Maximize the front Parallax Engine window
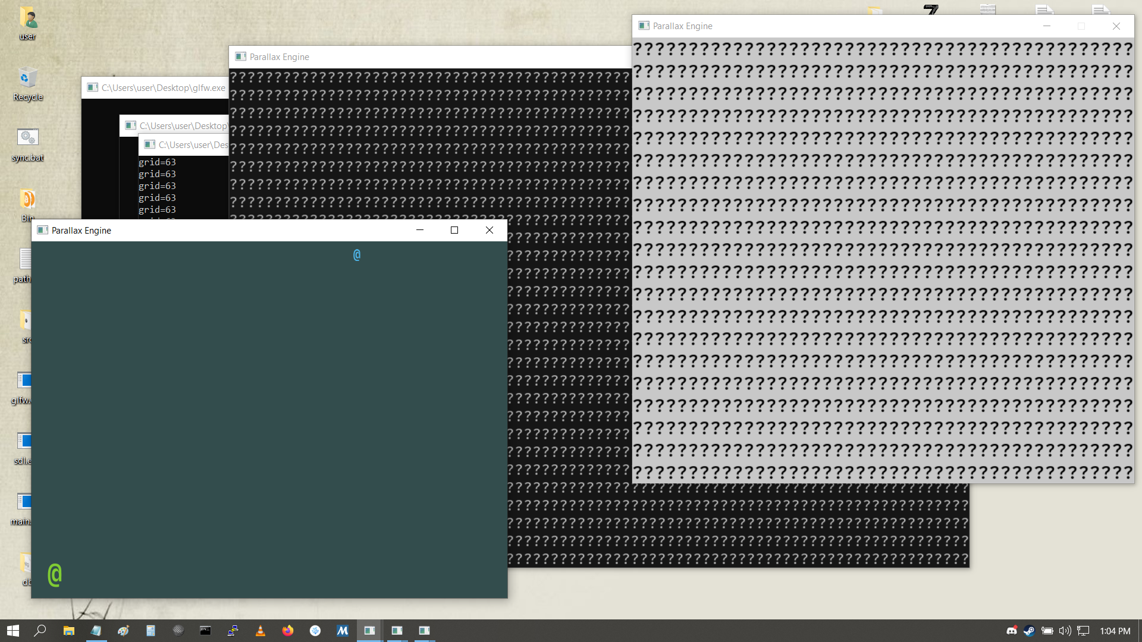This screenshot has width=1142, height=642. click(x=454, y=230)
